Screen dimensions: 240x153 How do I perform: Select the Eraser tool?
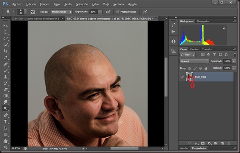click(x=6, y=89)
